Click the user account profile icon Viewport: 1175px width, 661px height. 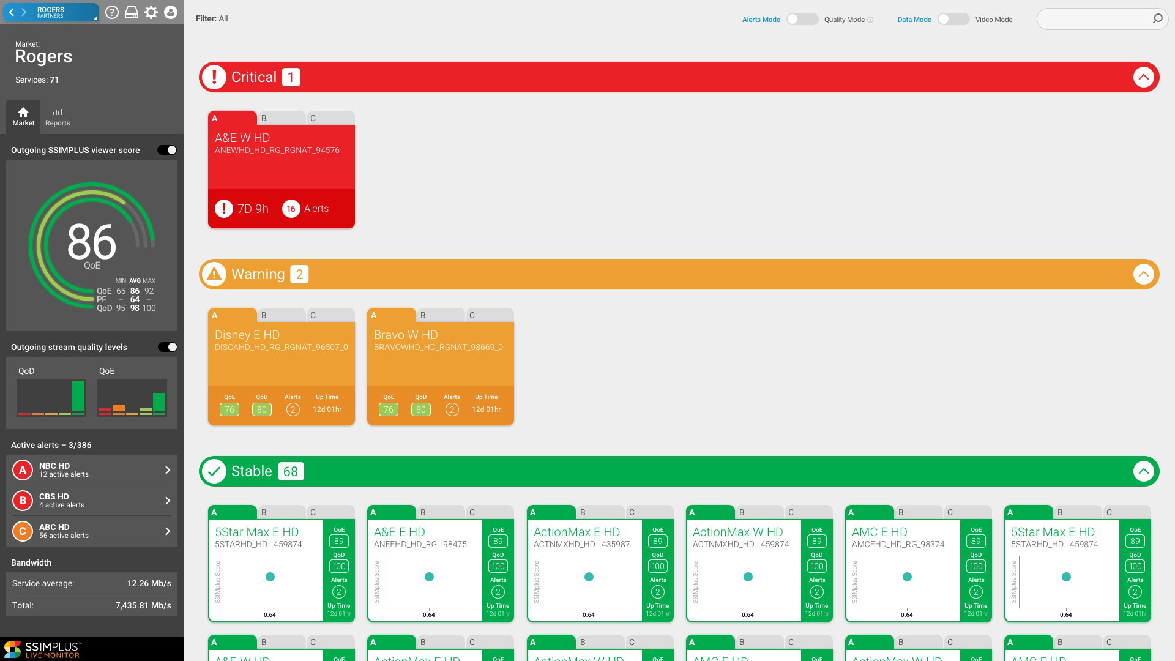click(x=171, y=12)
